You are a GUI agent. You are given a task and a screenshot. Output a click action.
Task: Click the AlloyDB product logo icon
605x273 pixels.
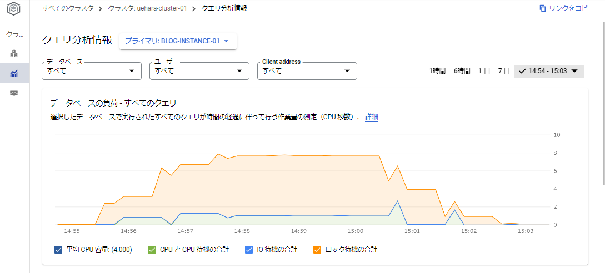pos(14,9)
